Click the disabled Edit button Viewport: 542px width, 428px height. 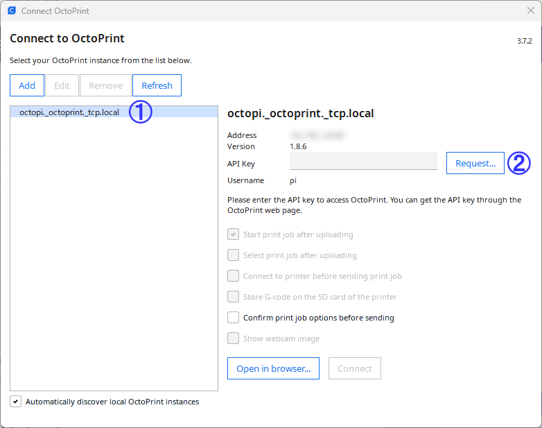62,85
